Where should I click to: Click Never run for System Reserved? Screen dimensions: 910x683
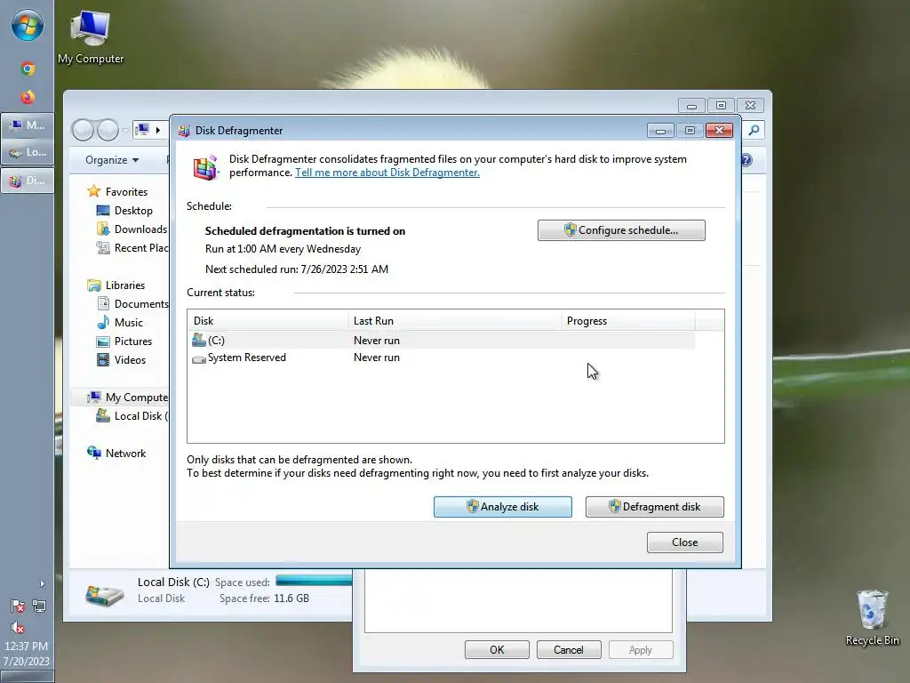point(377,358)
